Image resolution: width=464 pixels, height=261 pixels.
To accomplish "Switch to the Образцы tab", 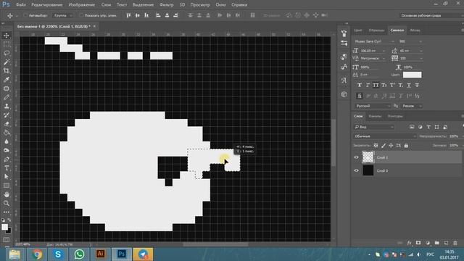I will [x=376, y=30].
